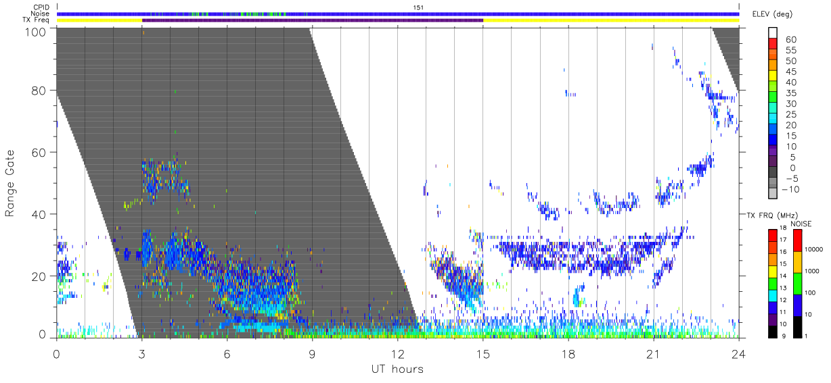This screenshot has height=383, width=831.
Task: Click the 10000 label on NOISE colorbar
Action: tap(813, 249)
